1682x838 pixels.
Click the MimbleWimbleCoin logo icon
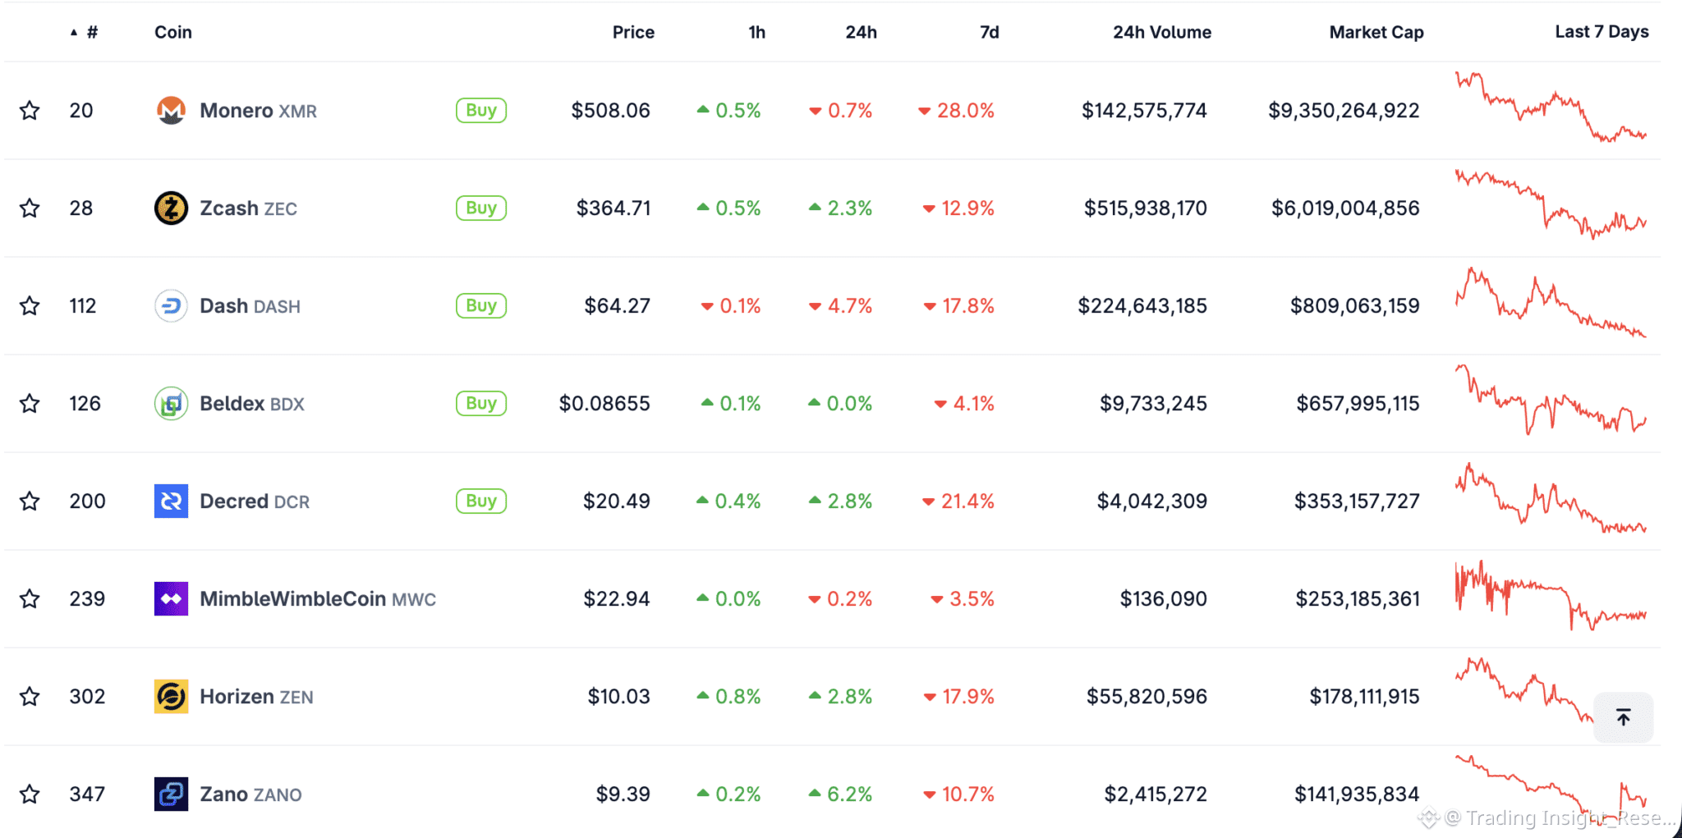coord(171,599)
